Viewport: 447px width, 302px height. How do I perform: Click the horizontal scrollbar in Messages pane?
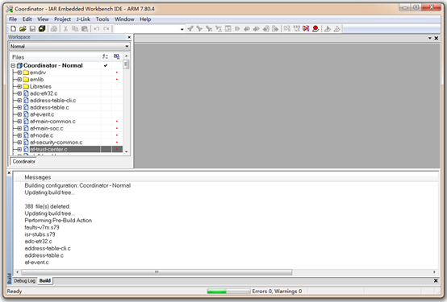pyautogui.click(x=157, y=272)
